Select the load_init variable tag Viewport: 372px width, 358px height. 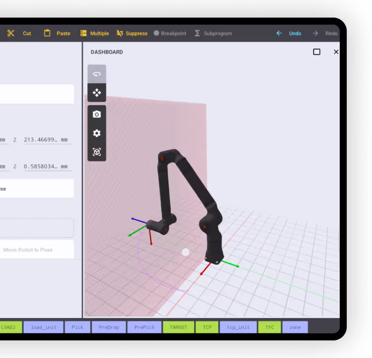(x=44, y=327)
